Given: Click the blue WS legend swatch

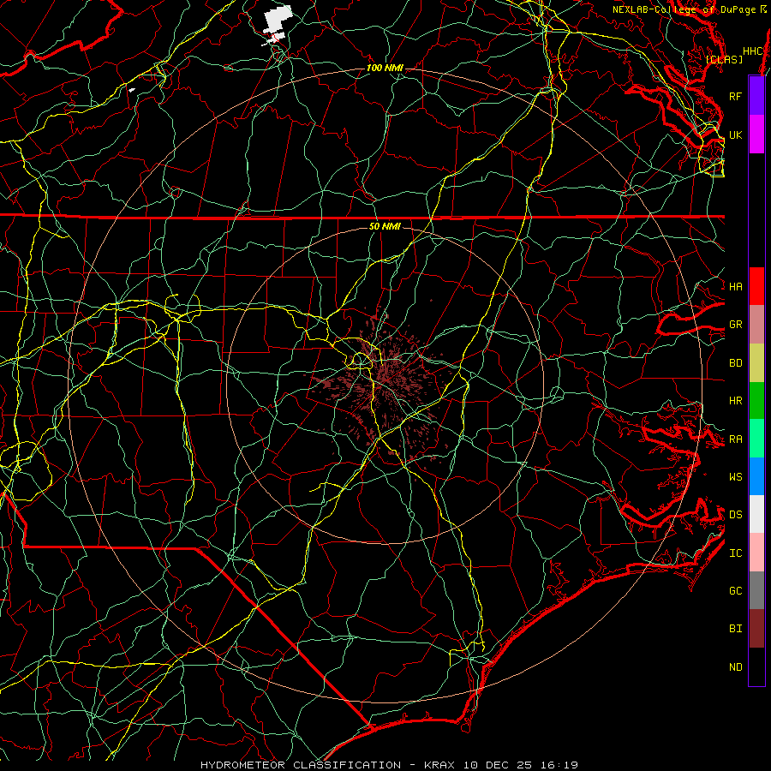Looking at the screenshot, I should (x=756, y=476).
